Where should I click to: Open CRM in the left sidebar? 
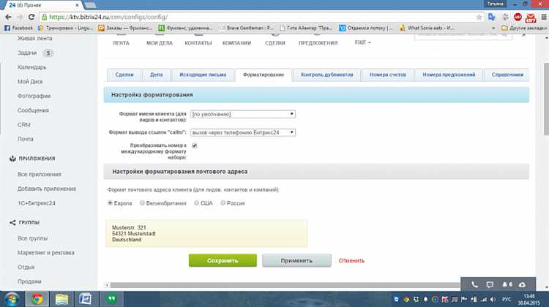click(x=24, y=125)
